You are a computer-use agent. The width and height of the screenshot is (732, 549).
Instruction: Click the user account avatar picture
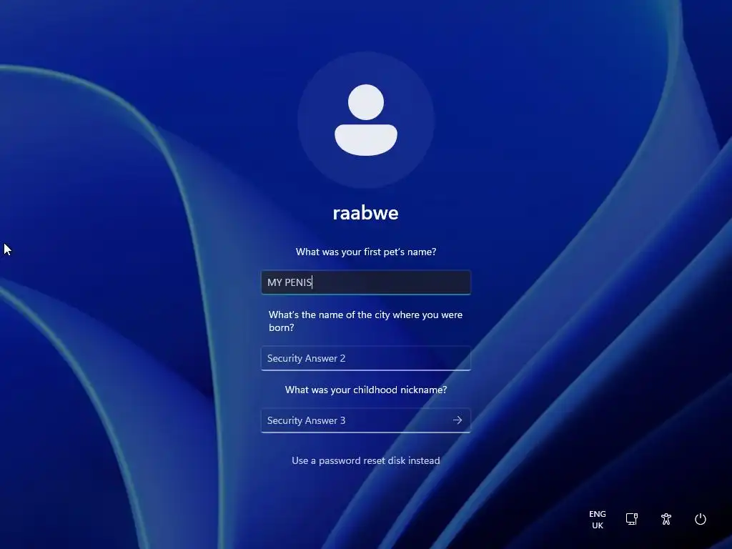366,120
